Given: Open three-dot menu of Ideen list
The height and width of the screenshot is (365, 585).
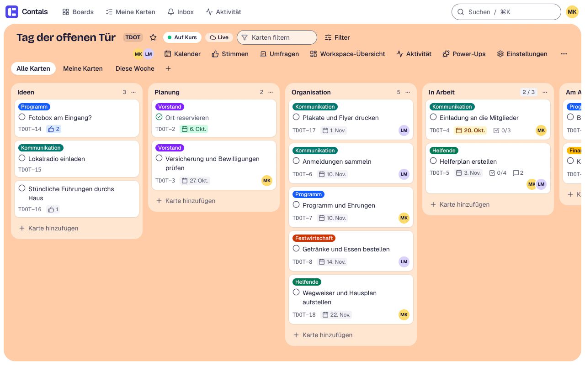Looking at the screenshot, I should pos(133,92).
